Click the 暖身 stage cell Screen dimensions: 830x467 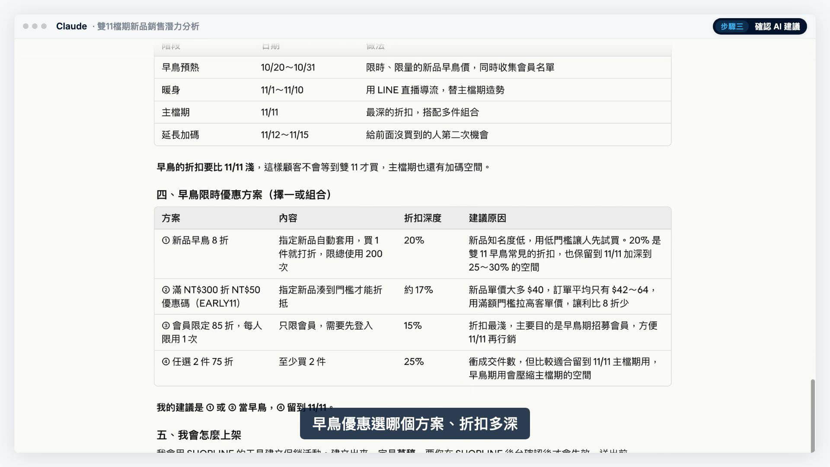point(171,90)
